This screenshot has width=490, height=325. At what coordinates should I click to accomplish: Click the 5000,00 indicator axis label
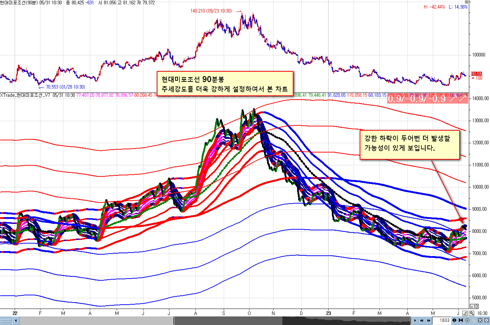(x=480, y=297)
